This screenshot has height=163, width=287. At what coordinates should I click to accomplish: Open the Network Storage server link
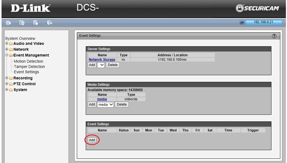click(x=102, y=60)
